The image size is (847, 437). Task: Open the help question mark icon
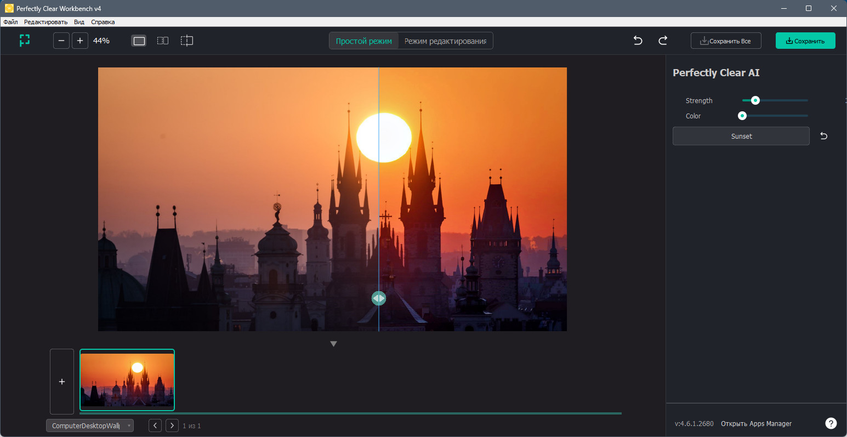[x=831, y=423]
